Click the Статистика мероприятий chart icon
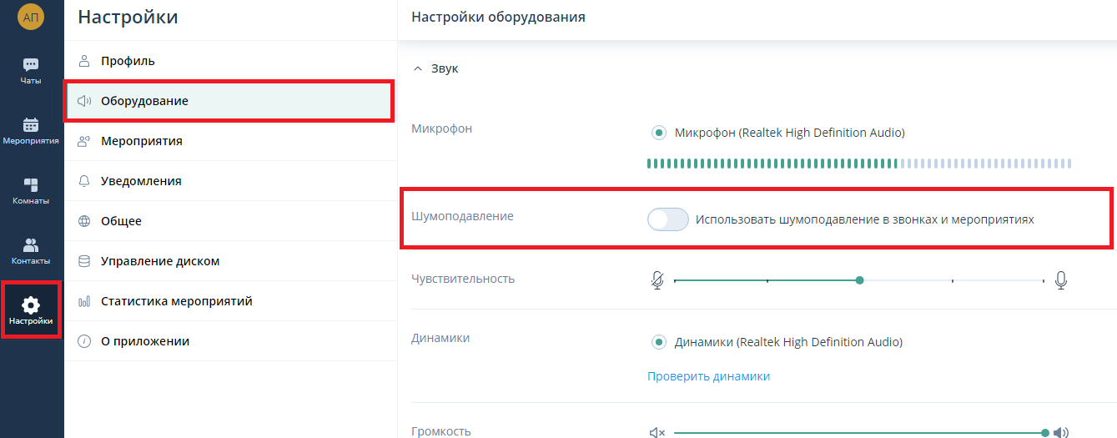Viewport: 1117px width, 438px height. click(83, 301)
